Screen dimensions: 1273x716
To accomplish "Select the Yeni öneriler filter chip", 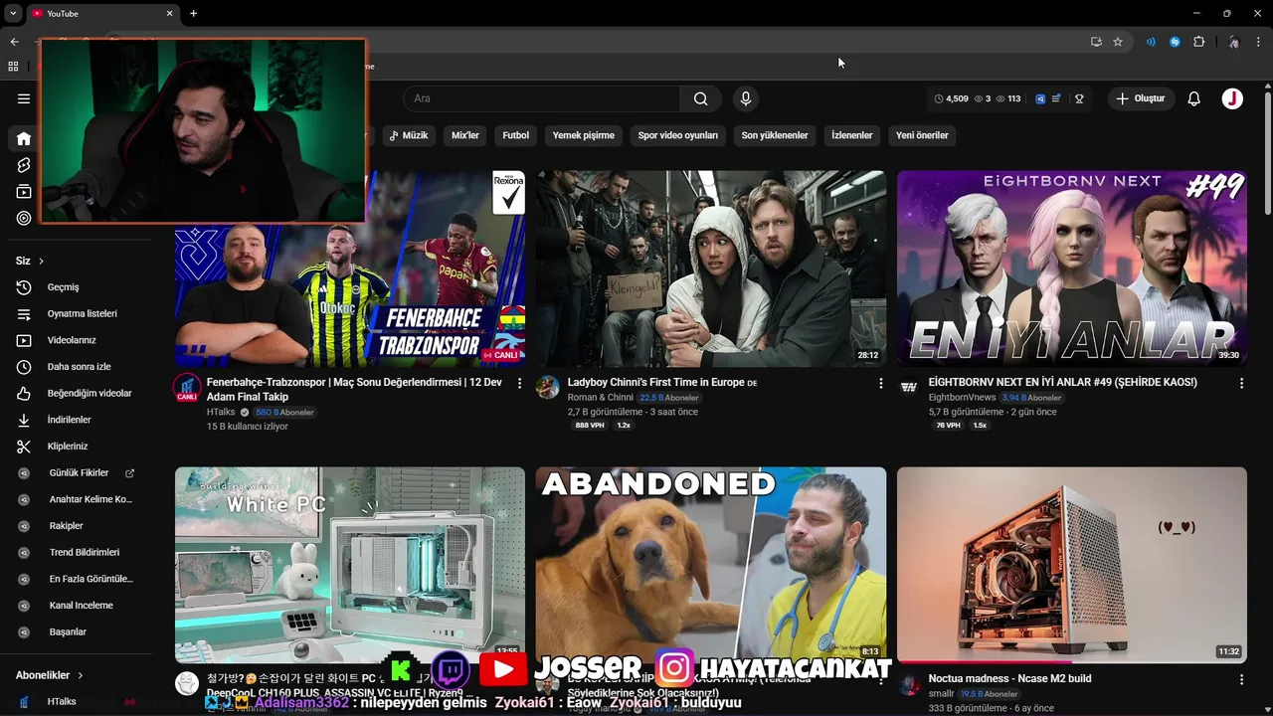I will click(x=922, y=135).
